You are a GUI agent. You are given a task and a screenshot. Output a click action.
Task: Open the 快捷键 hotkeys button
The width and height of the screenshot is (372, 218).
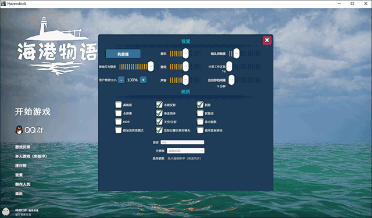click(123, 54)
